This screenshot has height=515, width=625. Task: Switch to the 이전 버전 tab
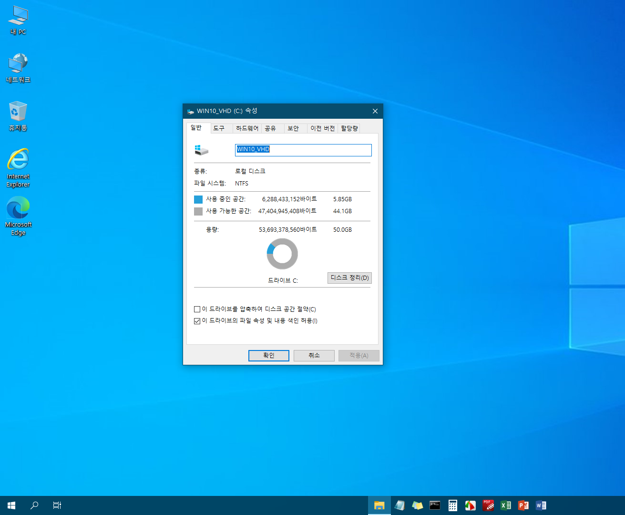(323, 128)
